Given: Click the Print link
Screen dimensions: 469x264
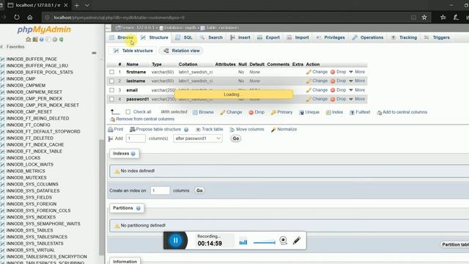Looking at the screenshot, I should [116, 129].
